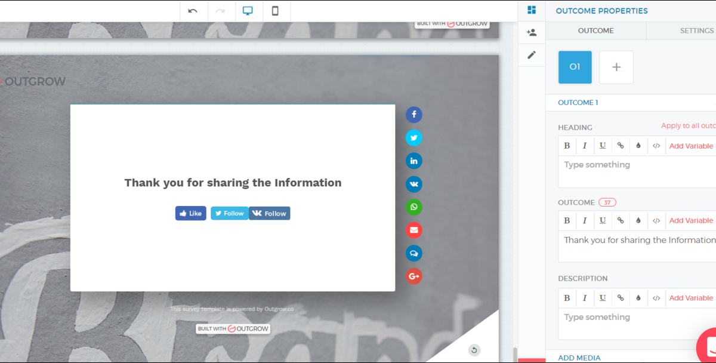Open Add Variable in Description editor
Viewport: 716px width, 363px height.
pyautogui.click(x=691, y=298)
